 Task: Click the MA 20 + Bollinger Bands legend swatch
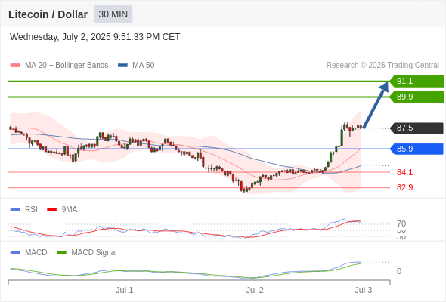[x=15, y=66]
